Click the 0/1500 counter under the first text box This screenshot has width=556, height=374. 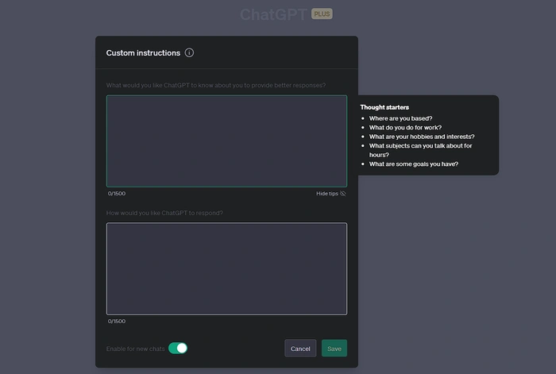pyautogui.click(x=117, y=194)
